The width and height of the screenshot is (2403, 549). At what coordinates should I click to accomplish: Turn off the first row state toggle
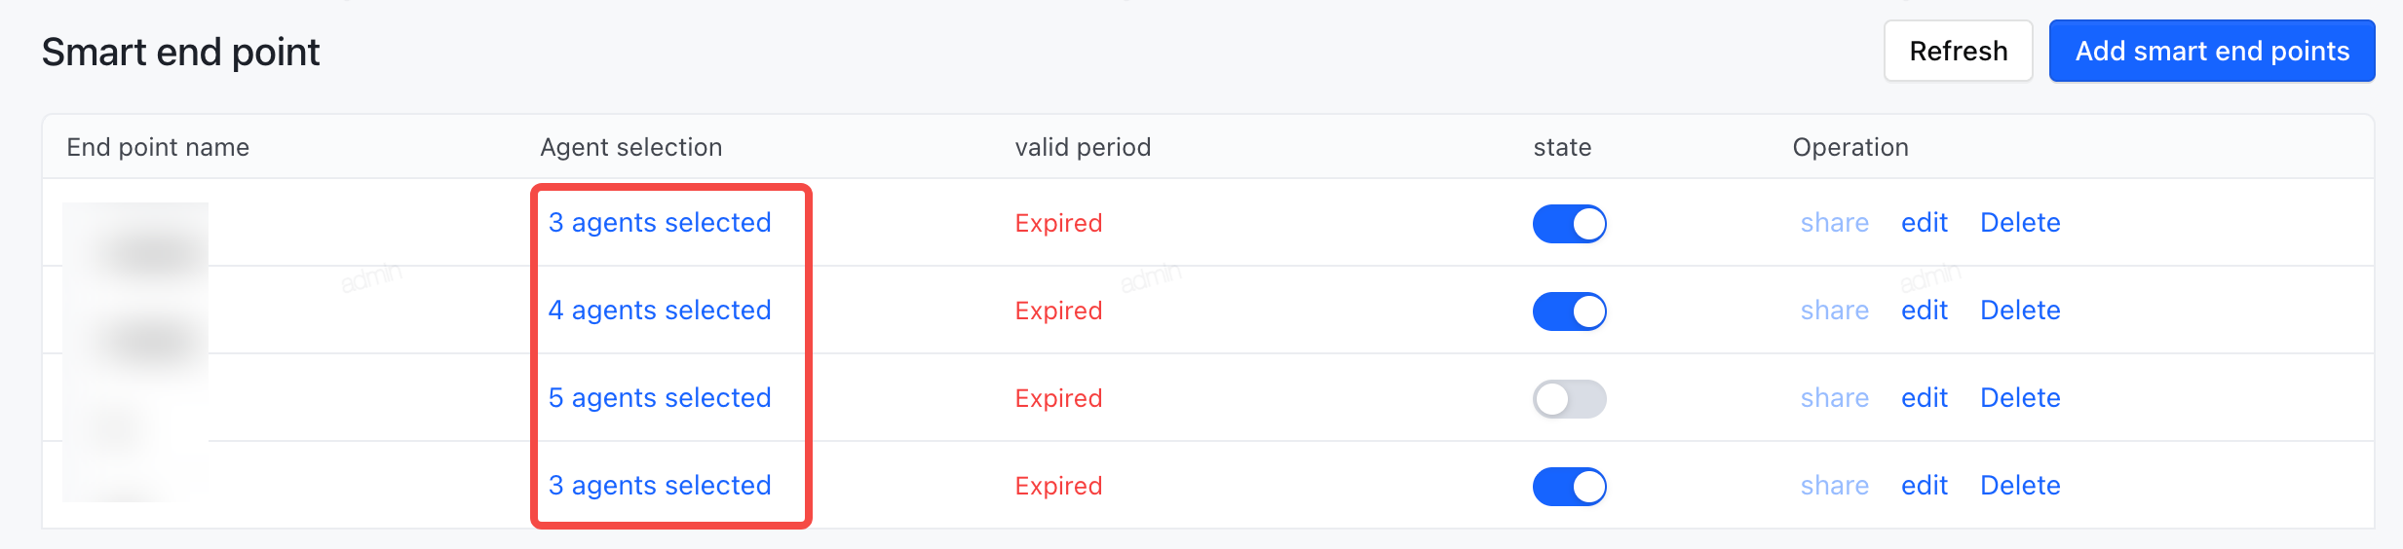click(1570, 224)
